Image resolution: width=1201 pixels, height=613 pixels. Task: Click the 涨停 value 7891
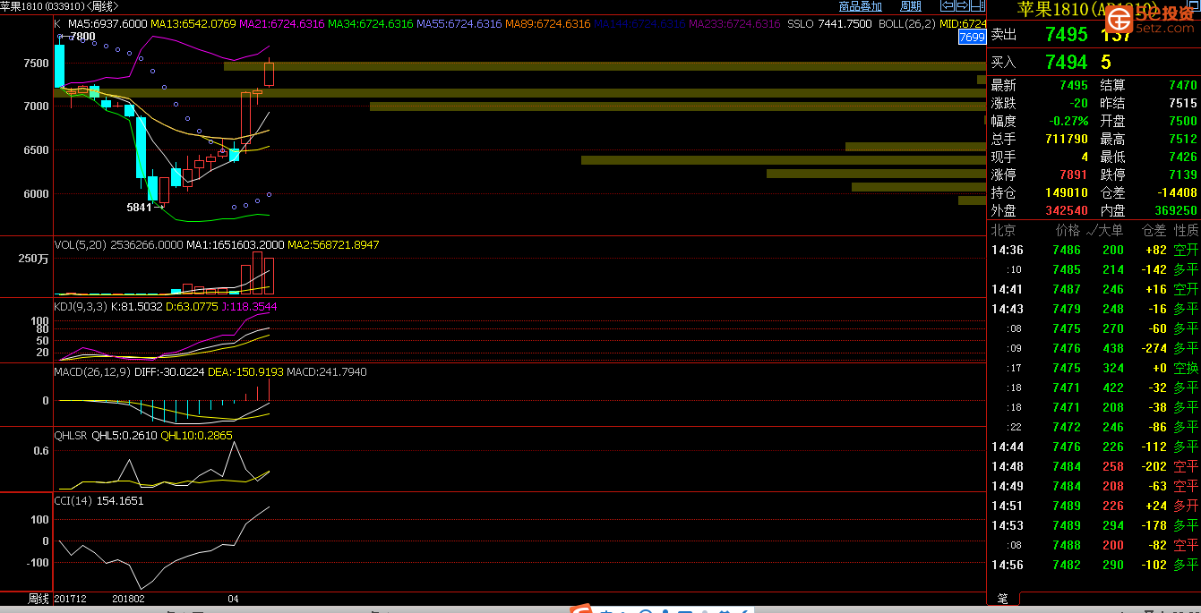[1074, 175]
